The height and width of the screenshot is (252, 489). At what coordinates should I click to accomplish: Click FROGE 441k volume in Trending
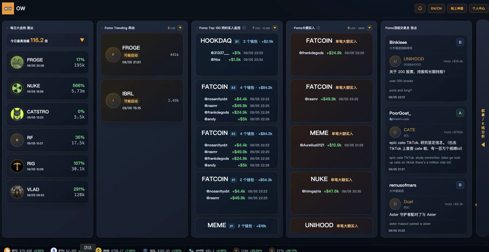174,54
